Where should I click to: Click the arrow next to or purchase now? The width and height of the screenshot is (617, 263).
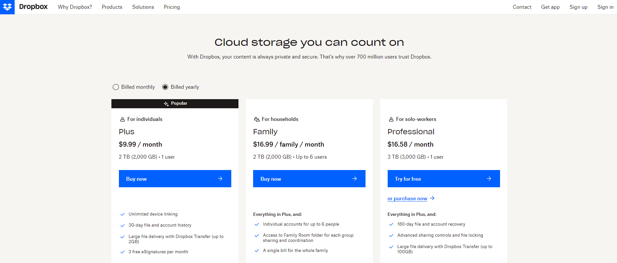click(x=432, y=198)
